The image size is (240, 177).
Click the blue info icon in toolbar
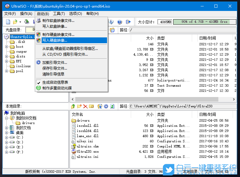tap(111, 22)
